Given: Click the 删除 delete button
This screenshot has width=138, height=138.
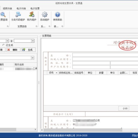Looking at the screenshot, I should [x=13, y=50].
